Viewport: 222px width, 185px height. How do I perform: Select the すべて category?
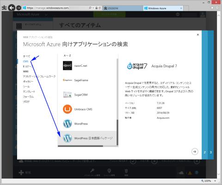pos(26,56)
